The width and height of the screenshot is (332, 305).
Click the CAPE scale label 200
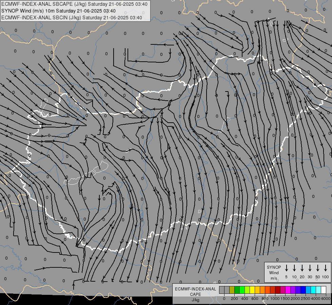[234, 299]
